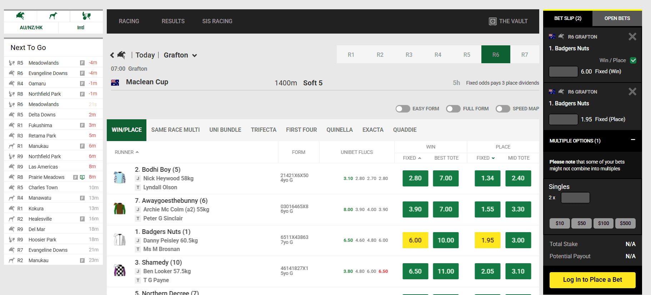Open R9 Las Americas next race
This screenshot has width=651, height=295.
tap(53, 167)
